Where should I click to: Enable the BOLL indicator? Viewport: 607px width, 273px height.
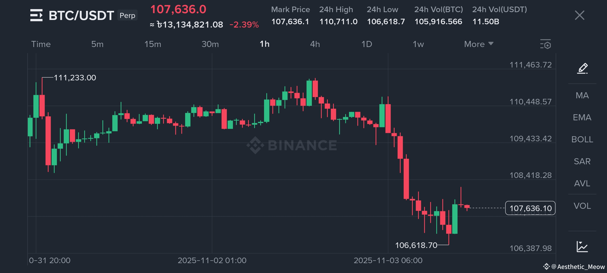[582, 139]
